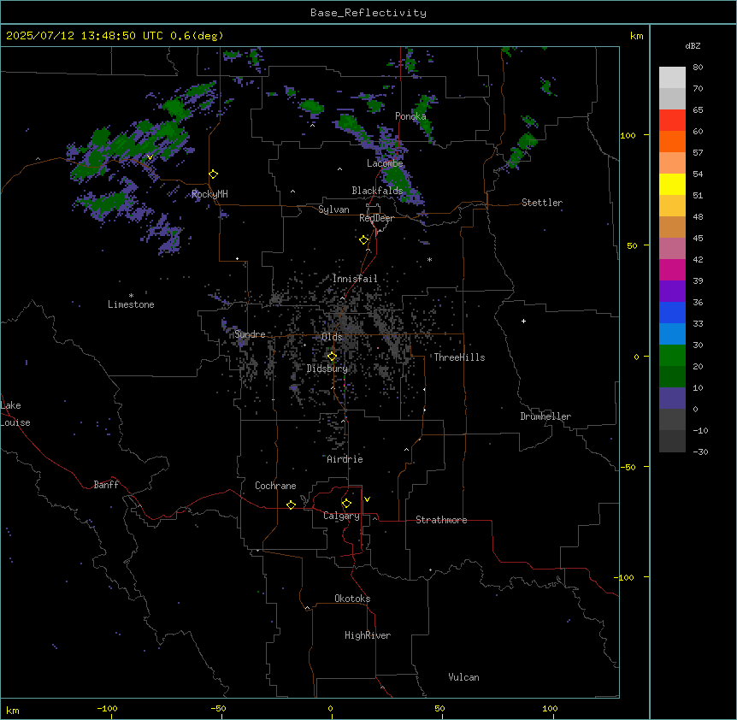Click the light grey 80-70 dBZ swatch
Image resolution: width=737 pixels, height=720 pixels.
tap(672, 78)
